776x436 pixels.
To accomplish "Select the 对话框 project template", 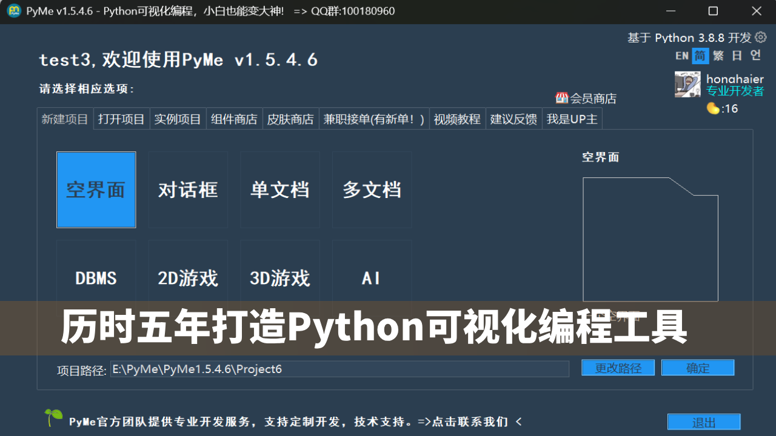I will point(188,190).
